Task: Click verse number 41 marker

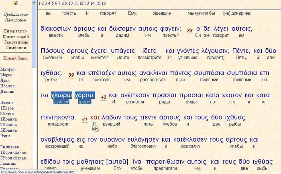Action: [85, 119]
